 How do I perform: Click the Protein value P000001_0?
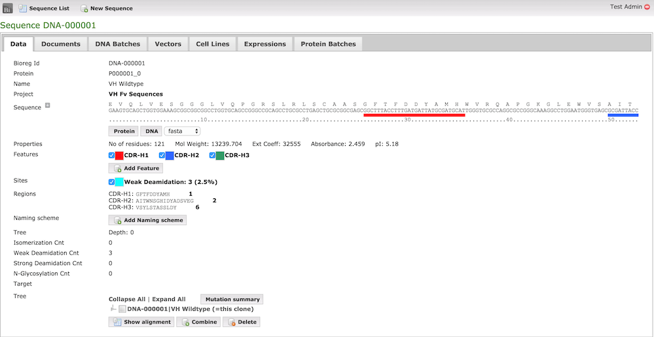[x=124, y=73]
